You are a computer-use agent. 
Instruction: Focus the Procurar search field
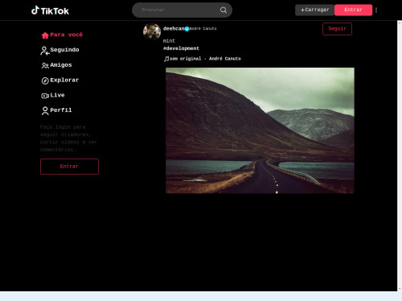point(179,10)
